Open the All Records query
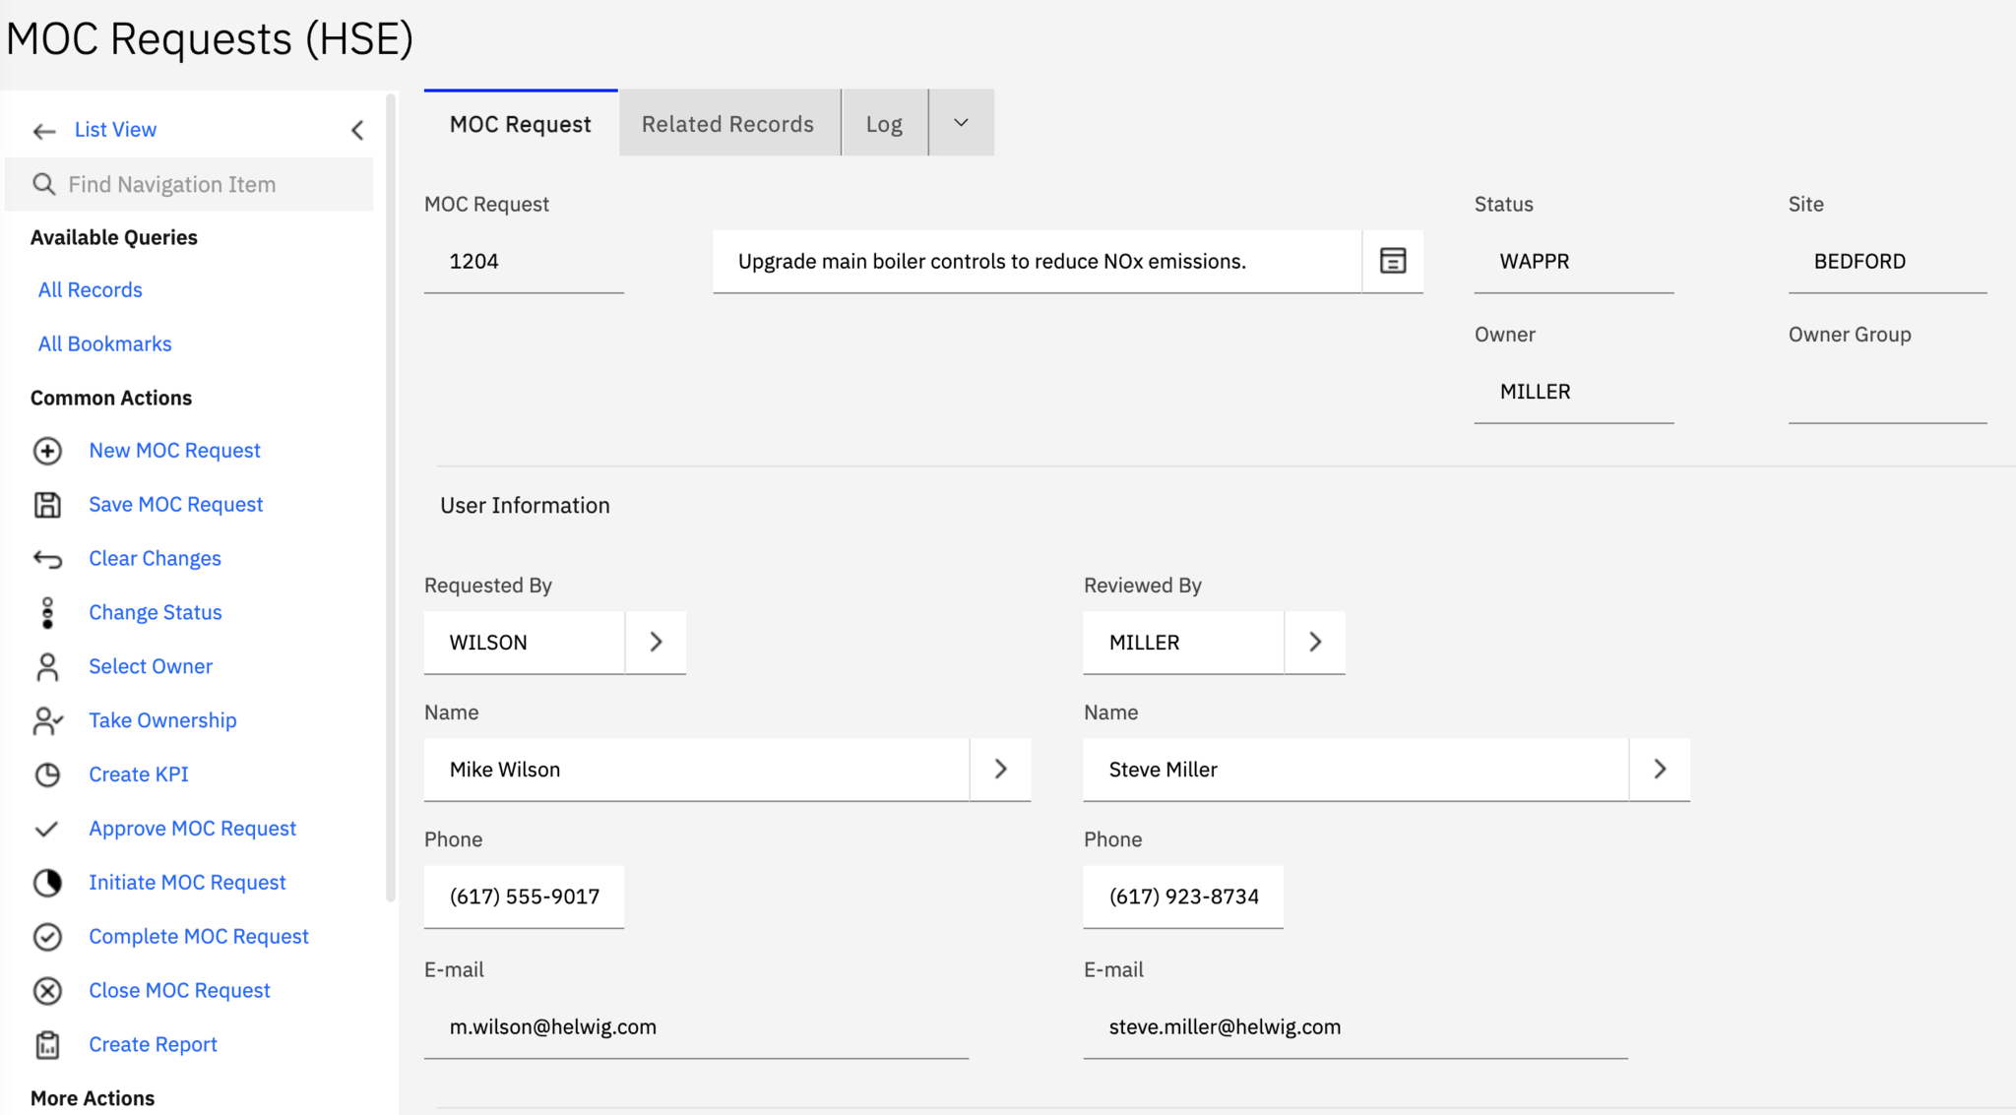Screen dimensions: 2016x1115 click(x=91, y=290)
